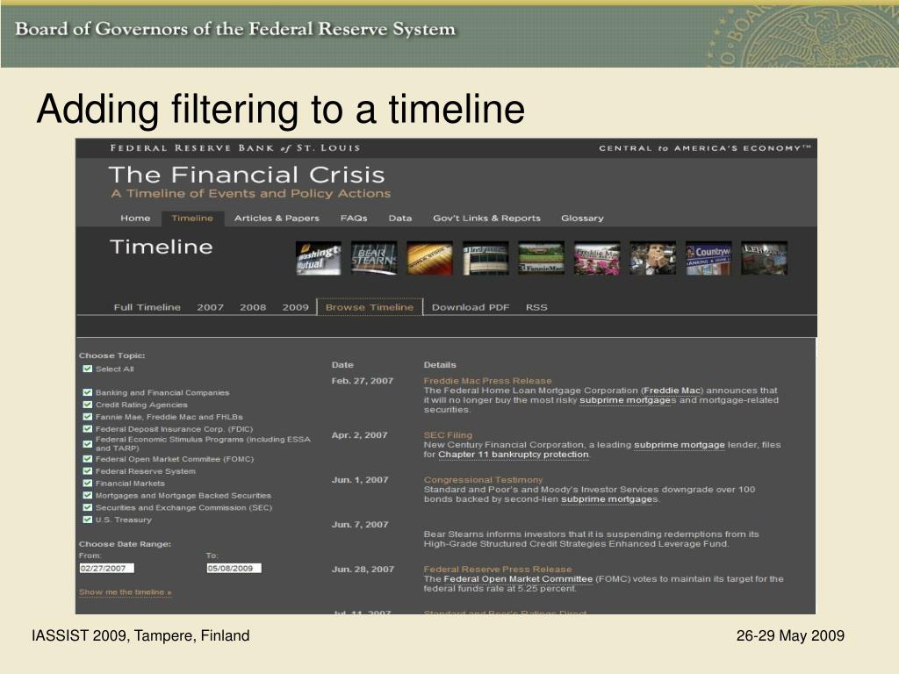This screenshot has width=899, height=674.
Task: Select the 2008 timeline tab
Action: click(x=253, y=307)
